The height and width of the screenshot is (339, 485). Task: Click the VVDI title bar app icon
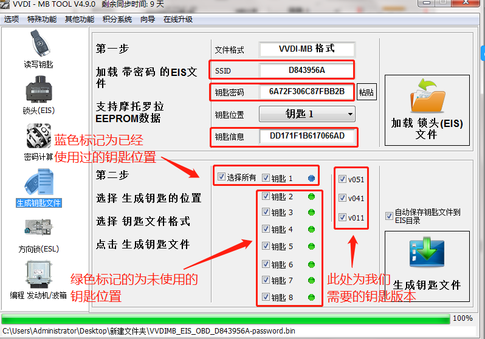[4, 4]
